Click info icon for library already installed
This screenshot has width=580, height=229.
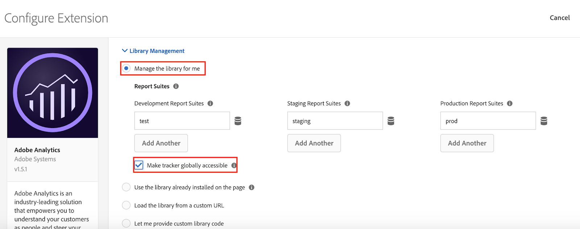click(x=252, y=187)
